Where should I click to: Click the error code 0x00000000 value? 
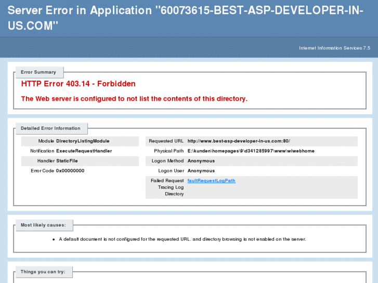click(70, 171)
